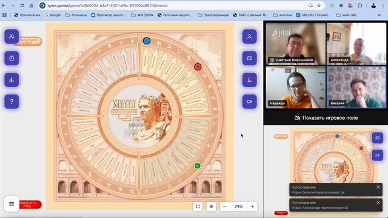Viewport: 388px width, 218px height.
Task: Close the Александр vote notification
Action: point(378,202)
